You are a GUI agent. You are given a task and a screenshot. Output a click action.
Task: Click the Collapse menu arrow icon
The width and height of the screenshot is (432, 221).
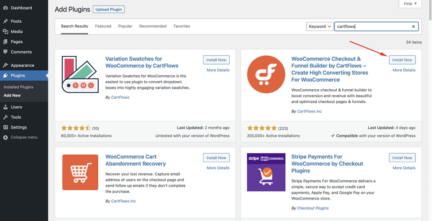tap(5, 137)
